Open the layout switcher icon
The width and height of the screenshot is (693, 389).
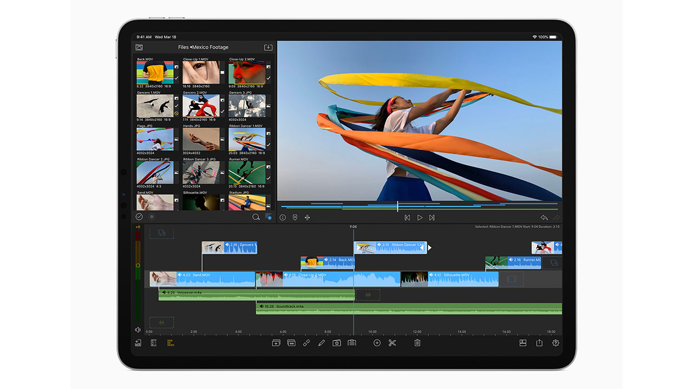523,343
